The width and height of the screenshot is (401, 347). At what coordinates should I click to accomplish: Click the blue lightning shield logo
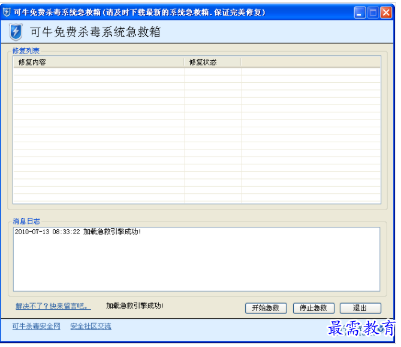[x=16, y=32]
